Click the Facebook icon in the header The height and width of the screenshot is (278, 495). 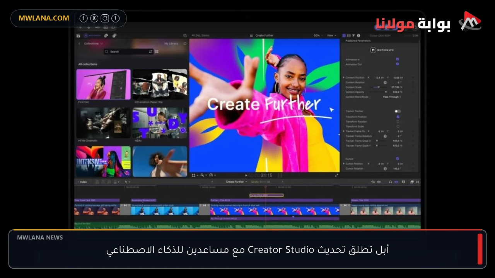point(84,18)
